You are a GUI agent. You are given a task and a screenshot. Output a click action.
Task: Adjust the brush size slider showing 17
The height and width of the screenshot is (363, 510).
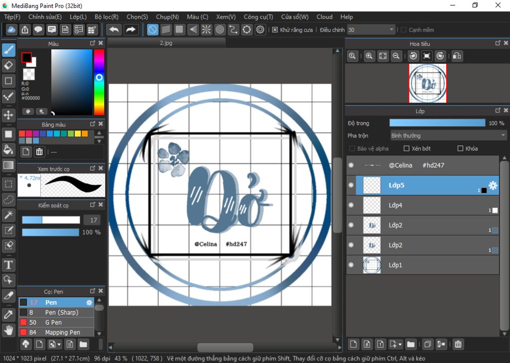[x=51, y=220]
